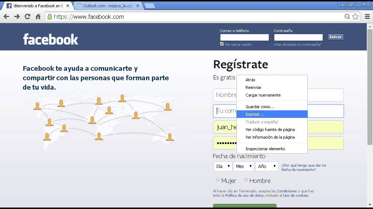Select Cargar nuevamente in the context menu
This screenshot has height=209, width=373.
pyautogui.click(x=272, y=95)
